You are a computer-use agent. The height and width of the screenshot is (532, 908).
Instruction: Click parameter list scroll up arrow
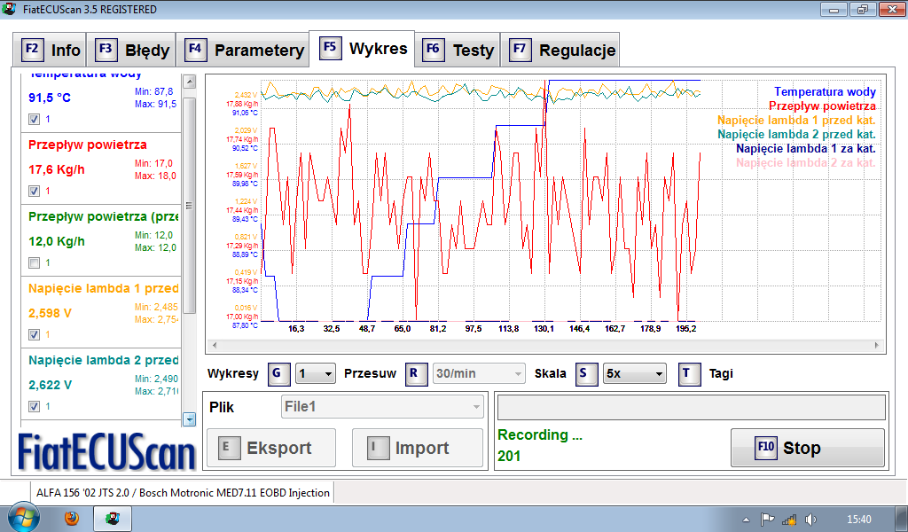pyautogui.click(x=189, y=82)
